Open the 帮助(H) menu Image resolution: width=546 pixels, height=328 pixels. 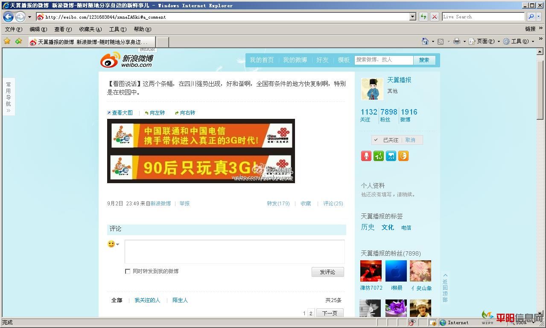(142, 29)
